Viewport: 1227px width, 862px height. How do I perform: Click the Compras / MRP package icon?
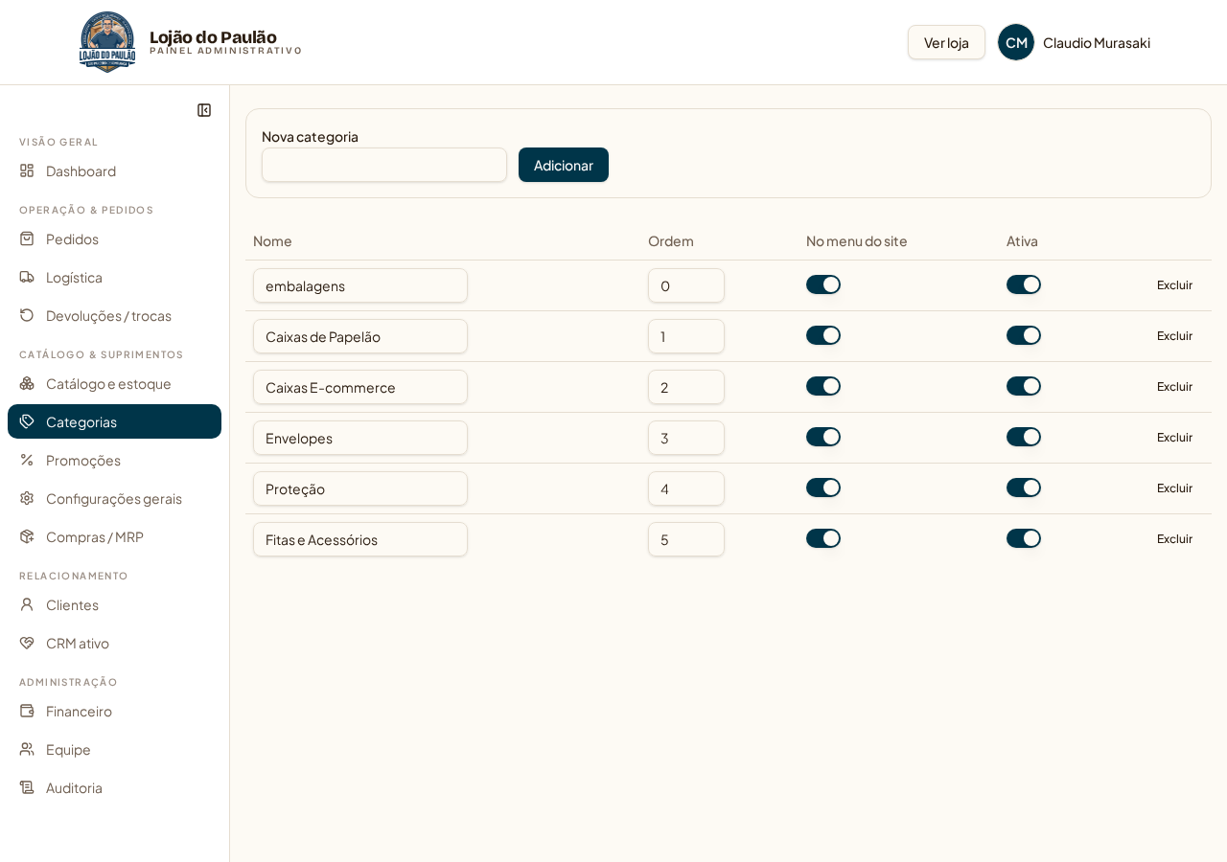point(27,536)
